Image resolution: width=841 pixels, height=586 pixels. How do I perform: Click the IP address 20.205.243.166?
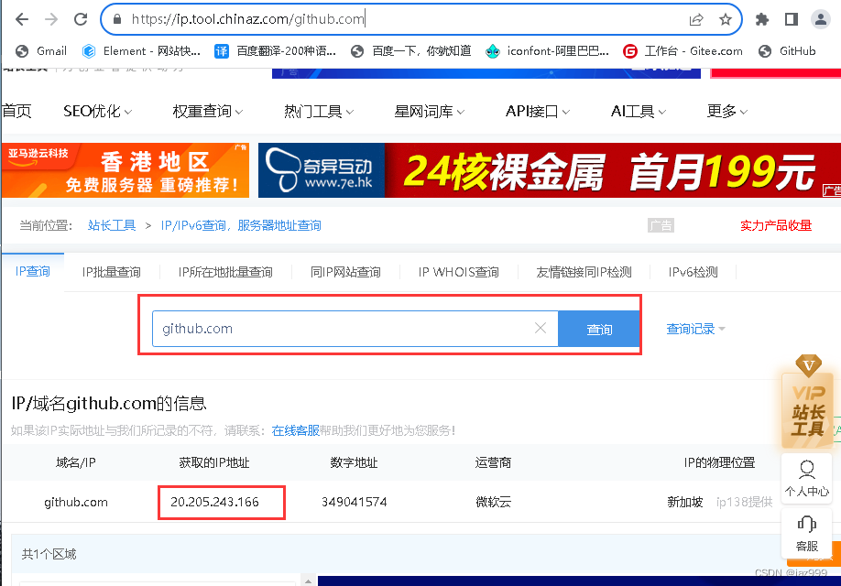click(214, 502)
